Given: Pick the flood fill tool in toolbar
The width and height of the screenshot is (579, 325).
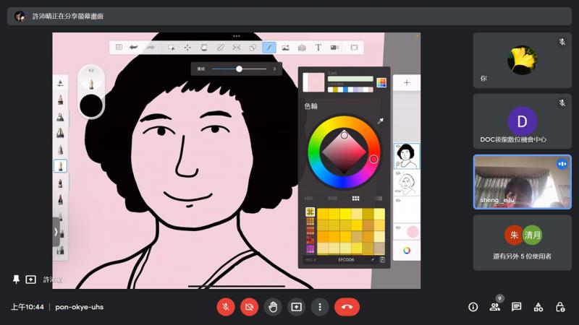Looking at the screenshot, I should (204, 48).
